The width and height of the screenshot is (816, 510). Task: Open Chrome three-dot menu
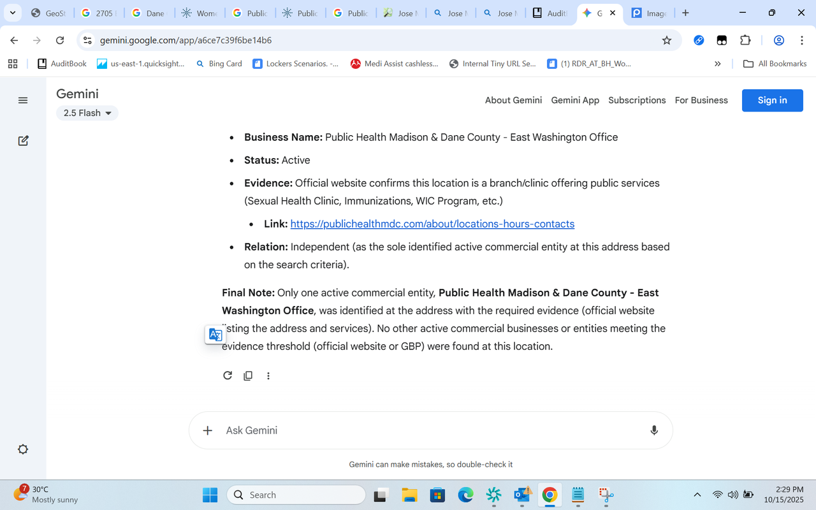click(x=802, y=40)
